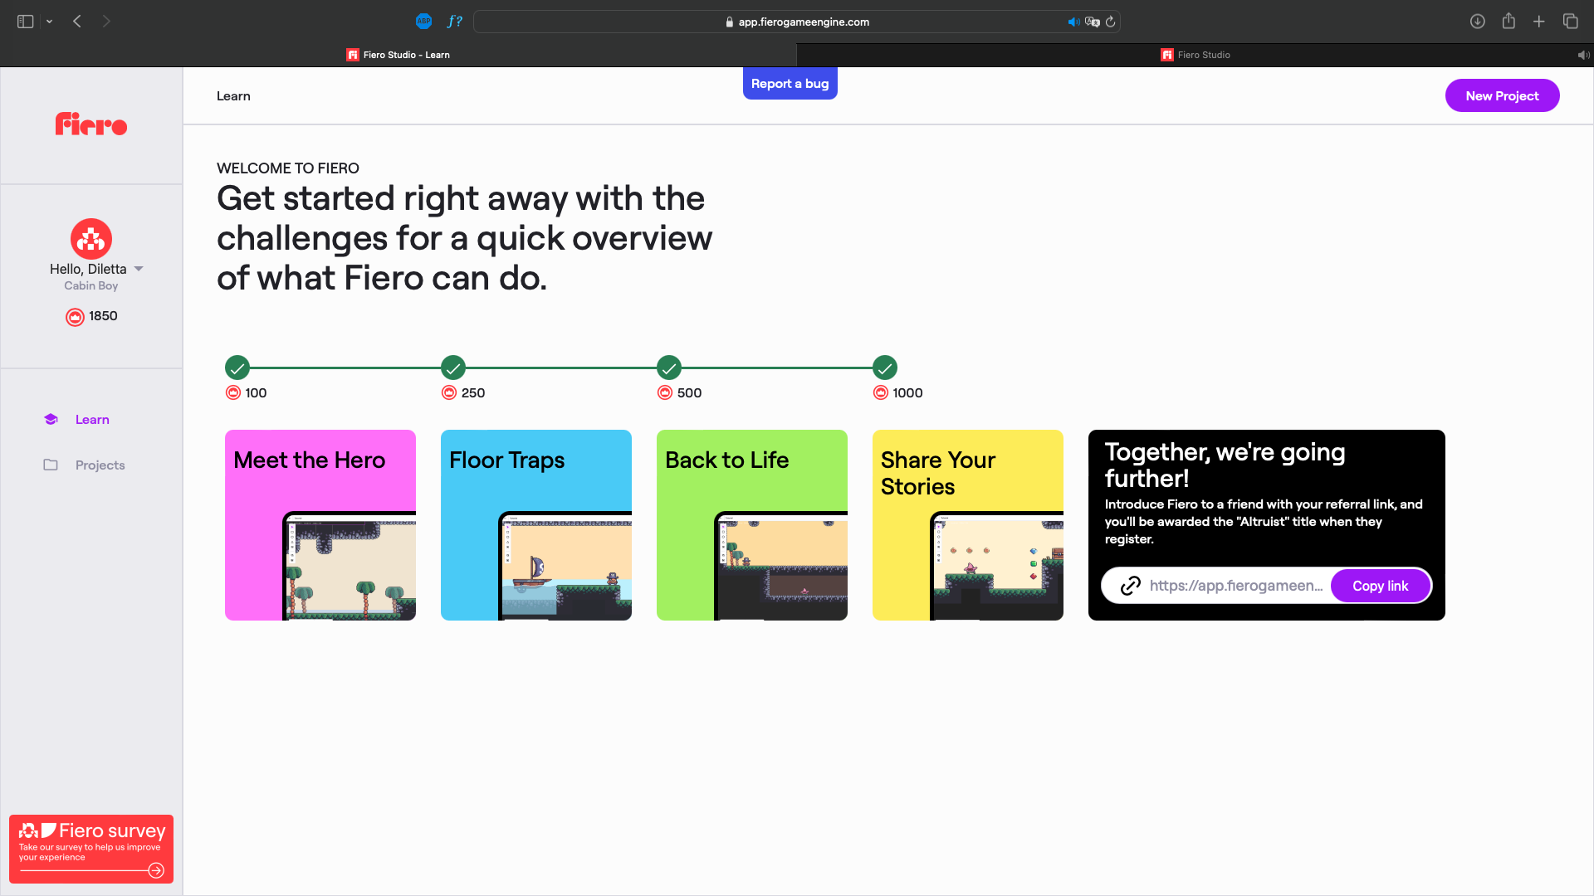The height and width of the screenshot is (896, 1594).
Task: Switch to the Fiero Studio - Learn tab
Action: click(398, 55)
